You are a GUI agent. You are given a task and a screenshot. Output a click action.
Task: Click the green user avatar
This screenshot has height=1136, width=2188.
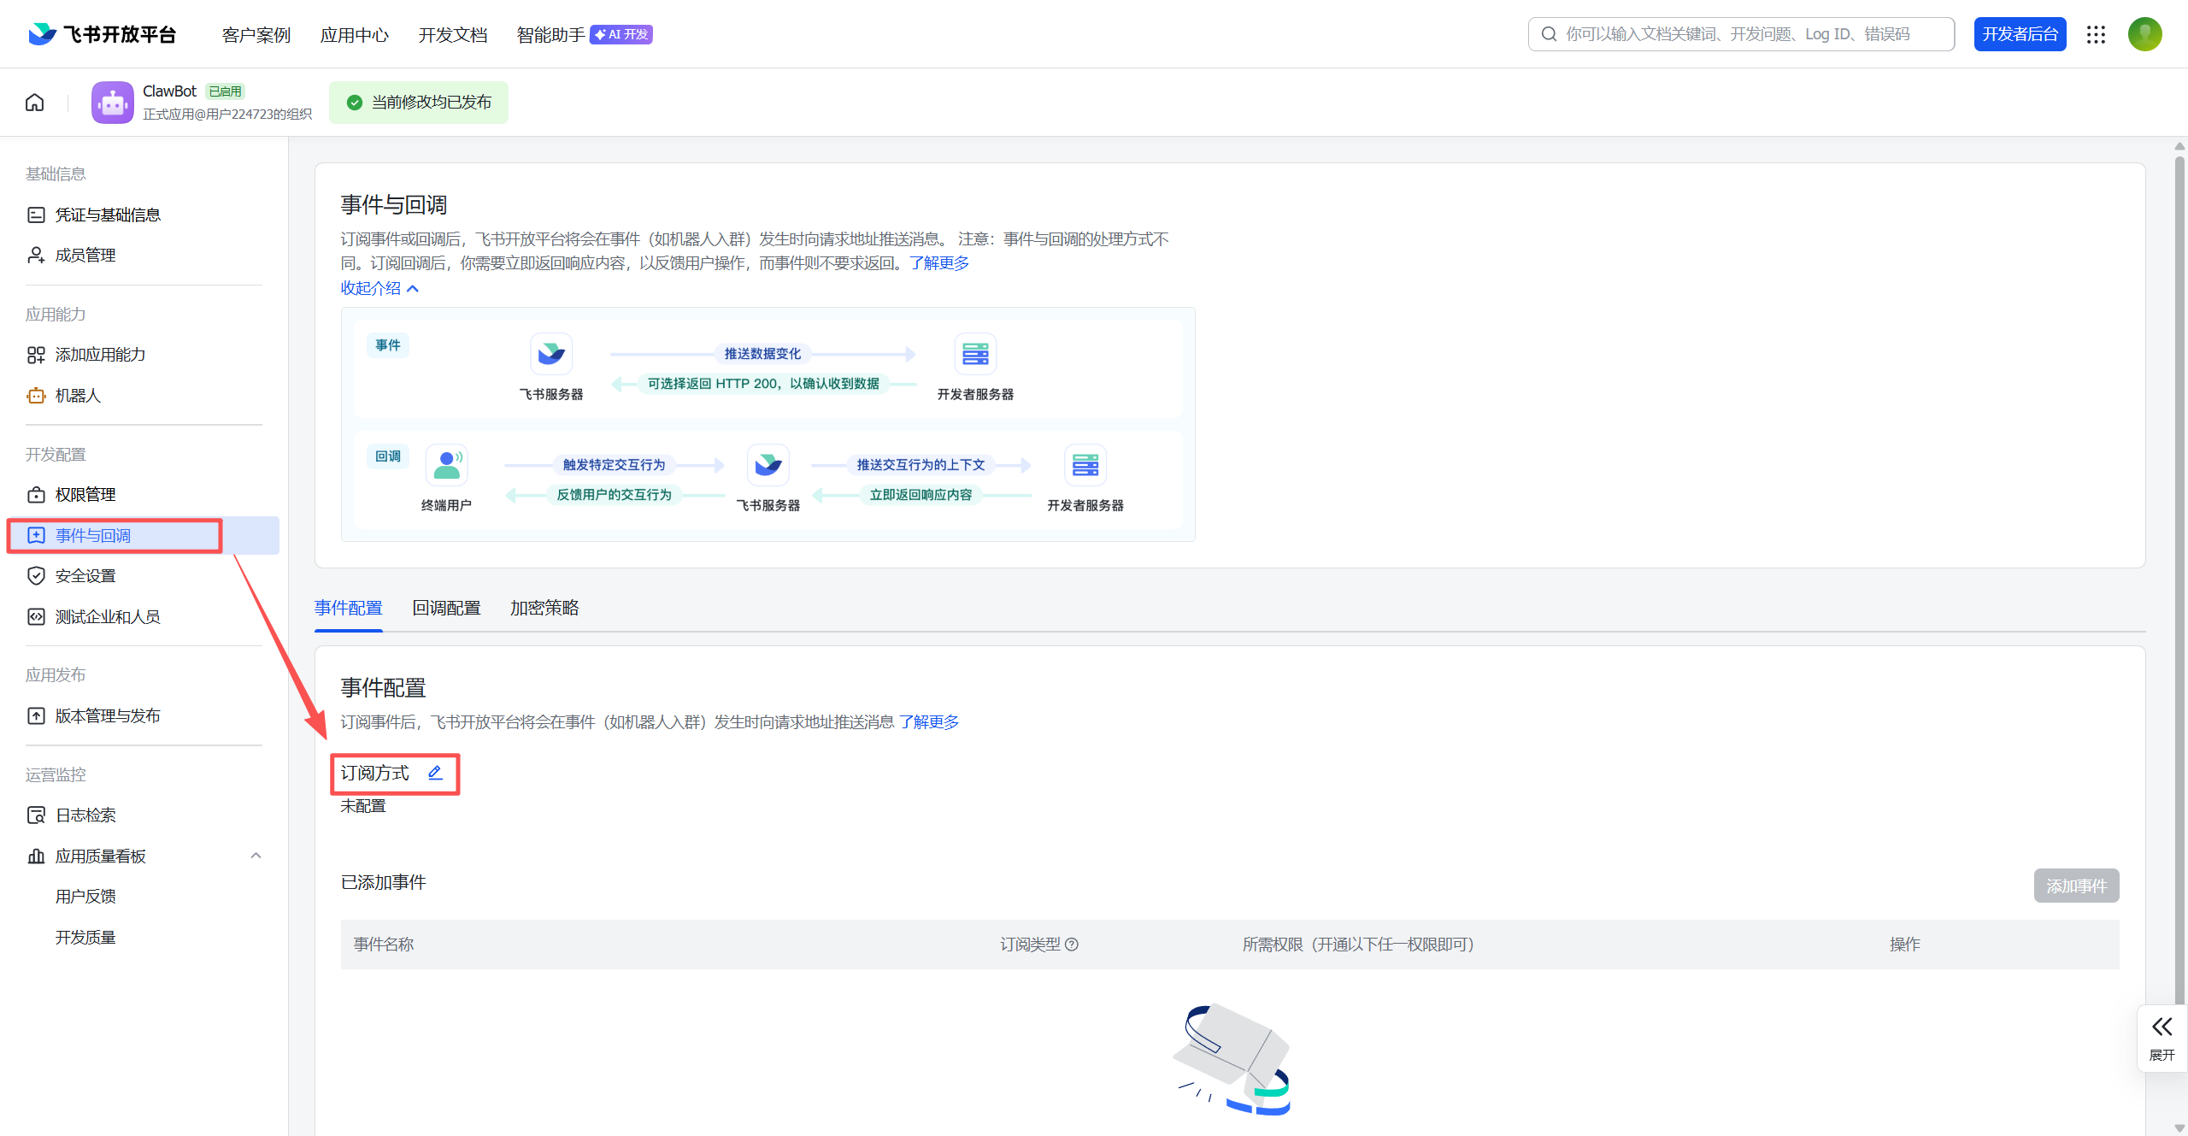coord(2144,34)
